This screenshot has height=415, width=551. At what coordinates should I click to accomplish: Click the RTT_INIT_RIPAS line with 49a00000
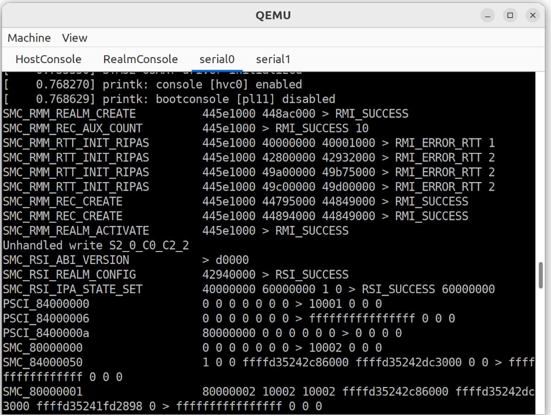249,172
